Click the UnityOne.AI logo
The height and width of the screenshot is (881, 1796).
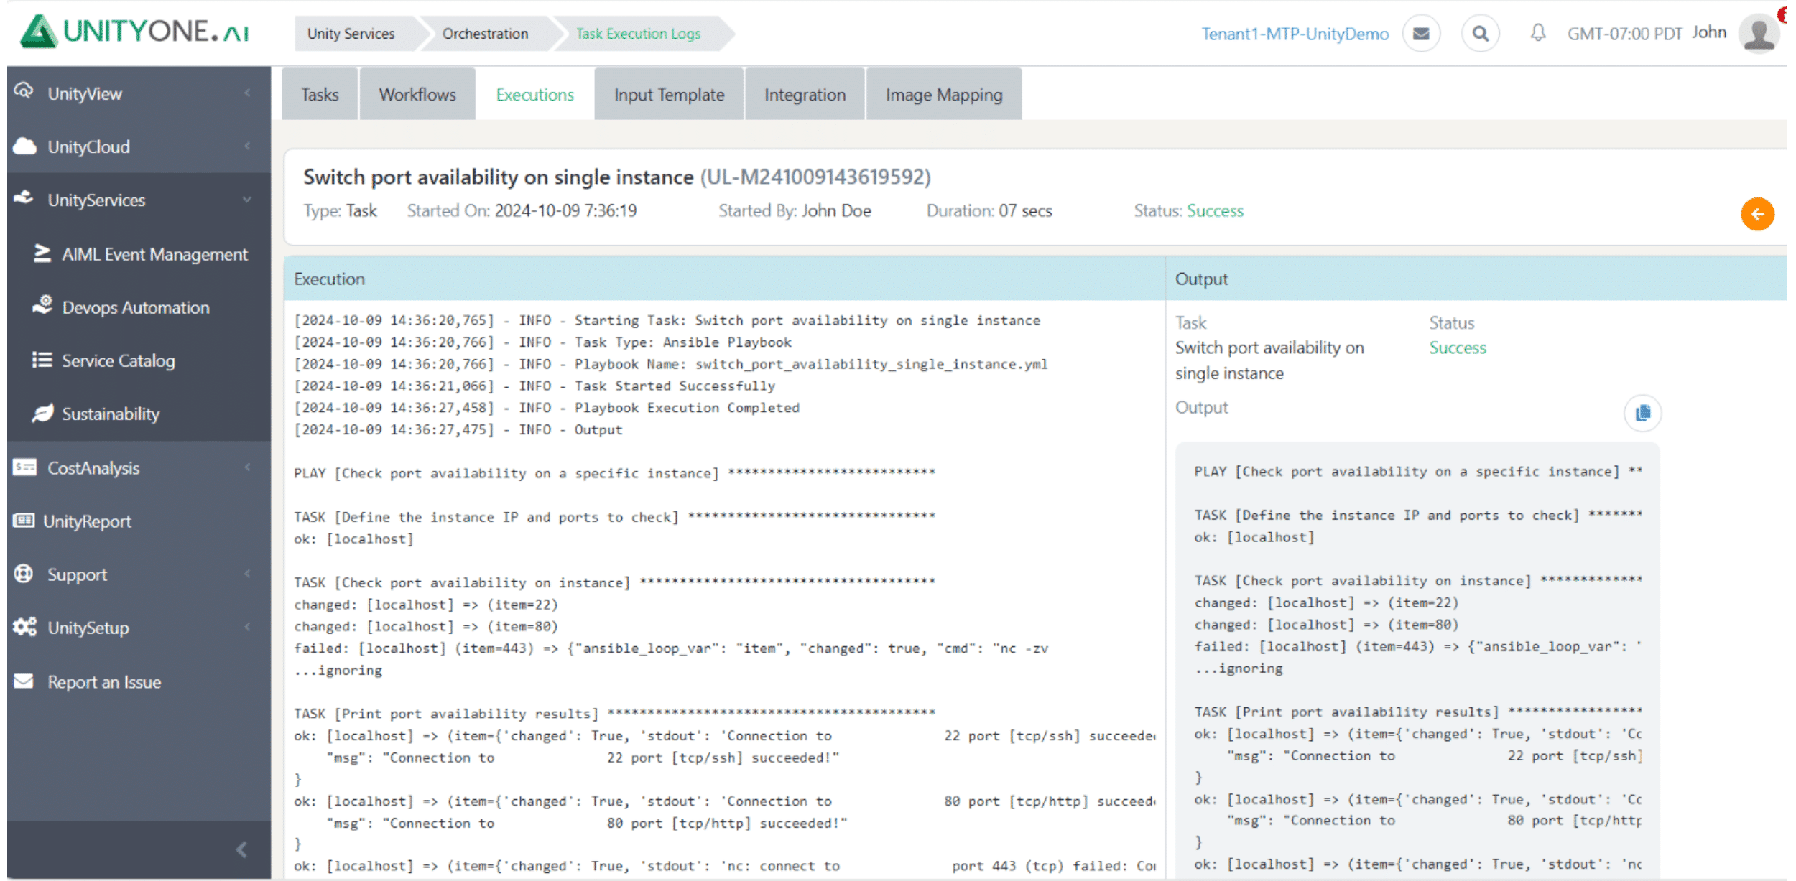134,32
